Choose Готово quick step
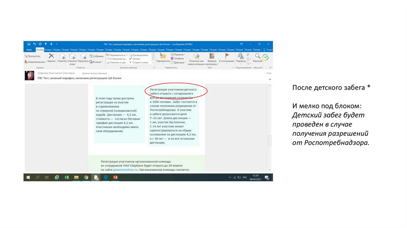Viewport: 407px width, 228px height. 135,59
